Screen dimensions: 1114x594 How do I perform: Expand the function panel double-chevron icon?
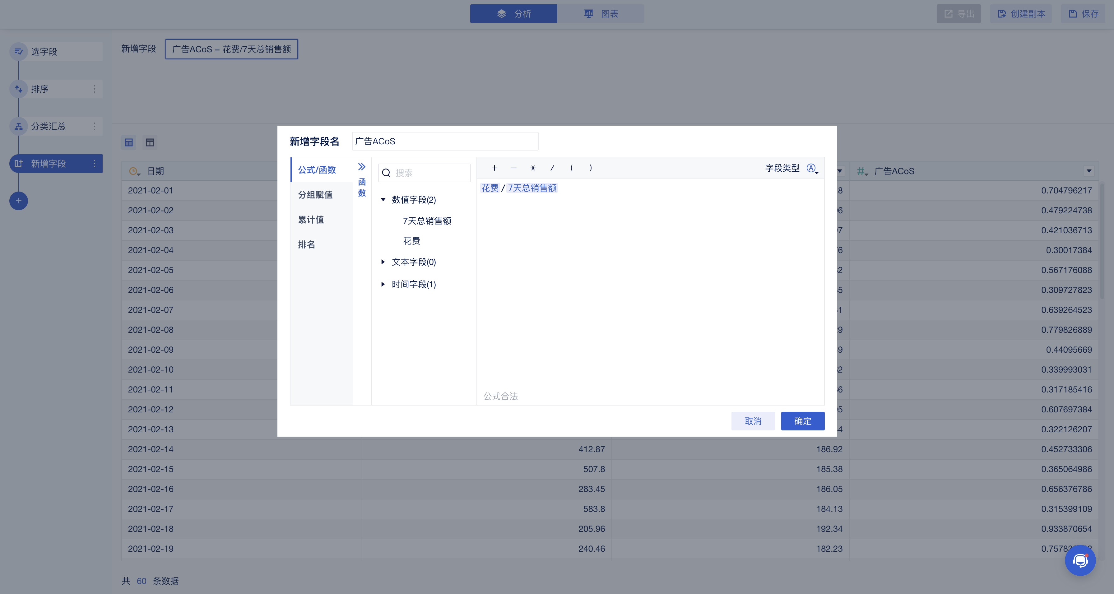point(361,167)
